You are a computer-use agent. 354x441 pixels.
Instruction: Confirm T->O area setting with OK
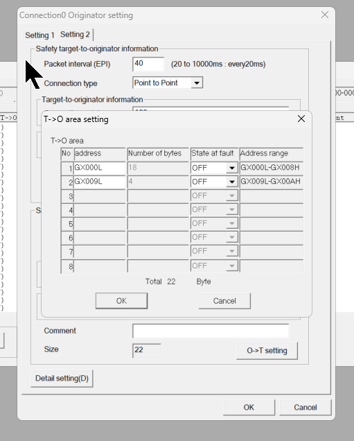pyautogui.click(x=121, y=301)
